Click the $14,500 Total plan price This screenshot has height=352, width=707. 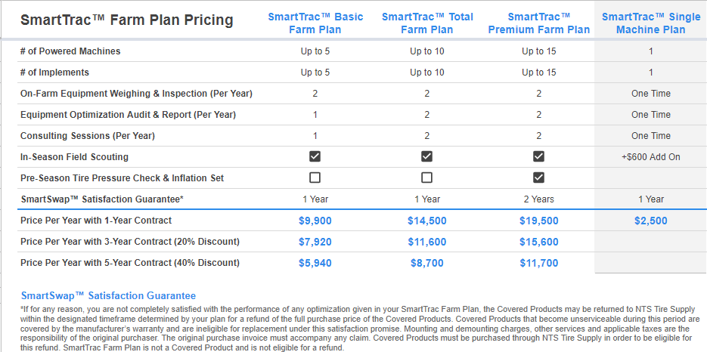tap(427, 221)
